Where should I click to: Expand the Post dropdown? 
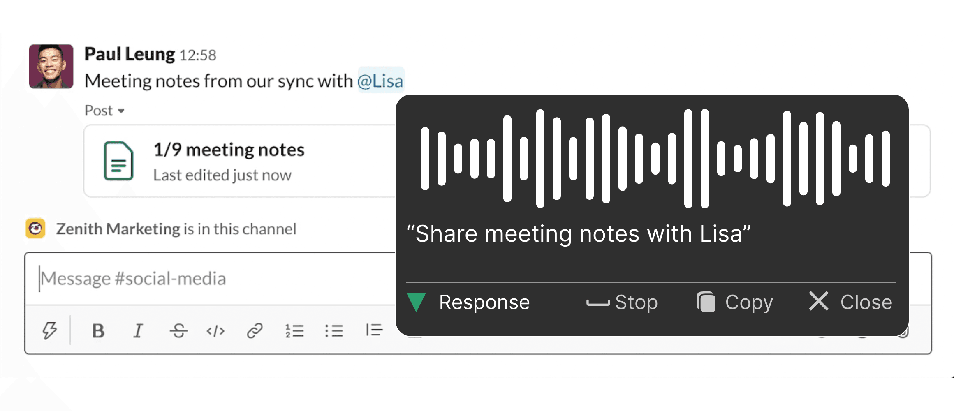pos(104,110)
